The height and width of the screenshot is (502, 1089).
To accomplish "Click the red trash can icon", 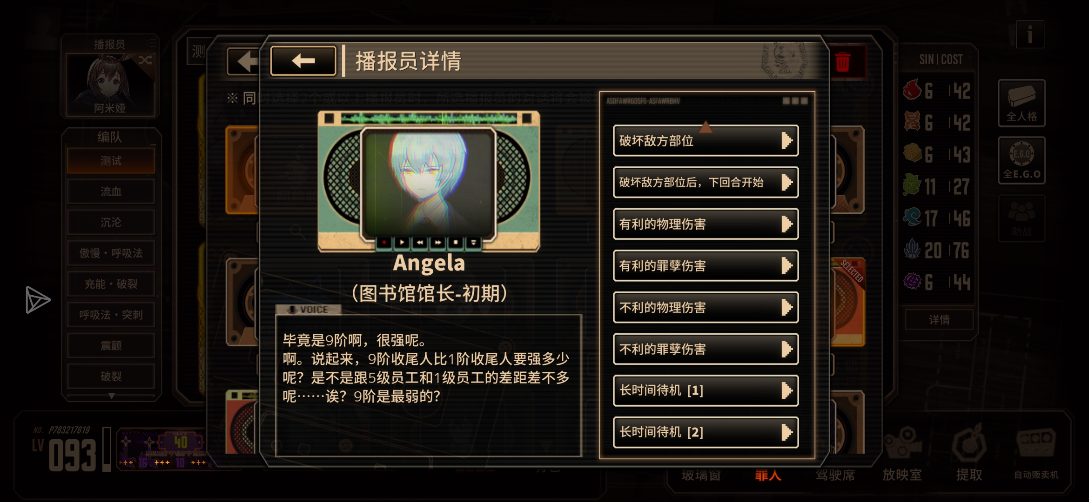I will pyautogui.click(x=843, y=62).
